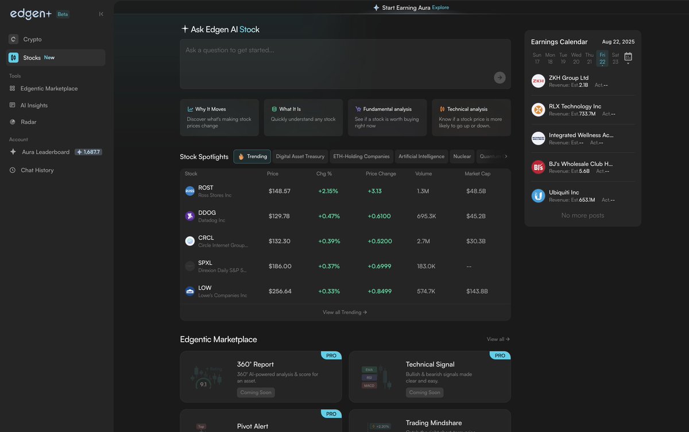Click the SPXL price $186.00

(280, 266)
